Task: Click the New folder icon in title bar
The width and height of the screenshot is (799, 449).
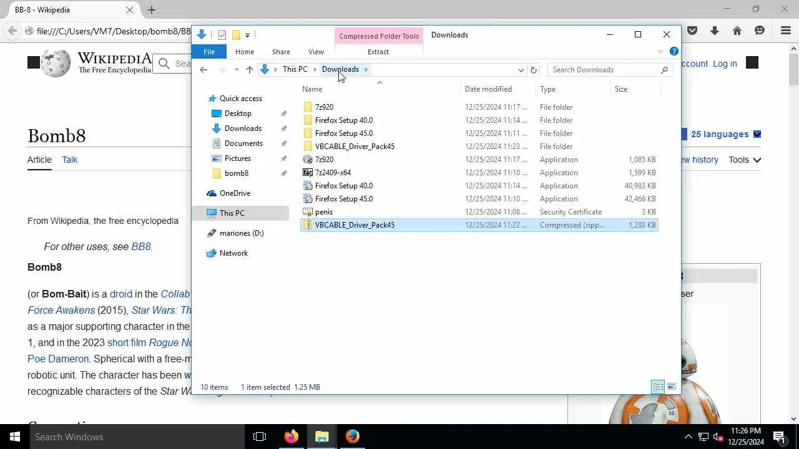Action: [x=236, y=35]
